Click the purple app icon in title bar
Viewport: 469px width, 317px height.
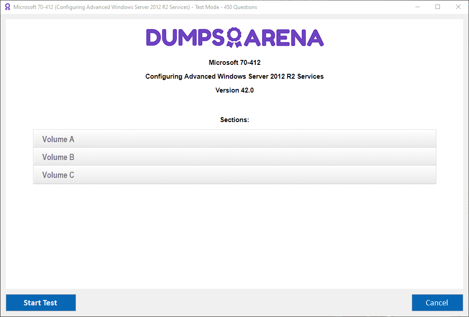pyautogui.click(x=8, y=7)
